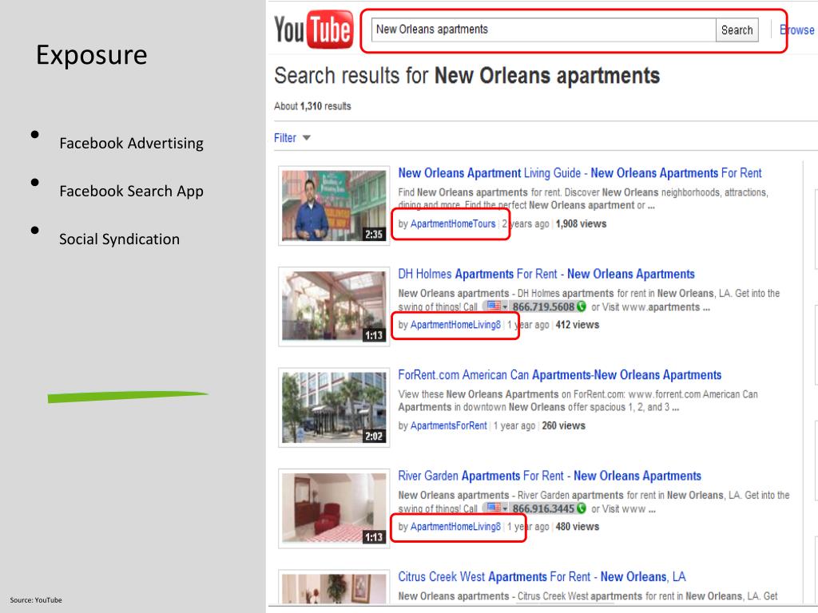Click the phone number 866.719.5608

pos(543,306)
